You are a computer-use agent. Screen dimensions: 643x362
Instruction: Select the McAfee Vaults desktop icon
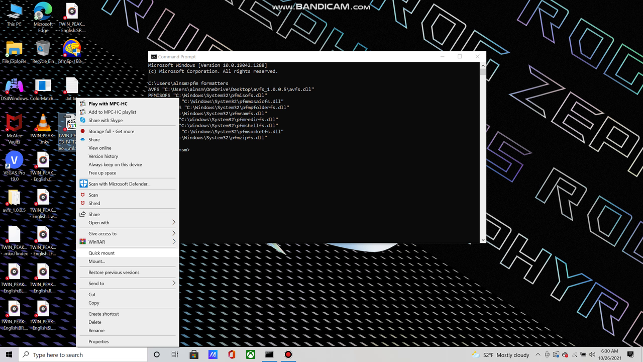[x=14, y=129]
